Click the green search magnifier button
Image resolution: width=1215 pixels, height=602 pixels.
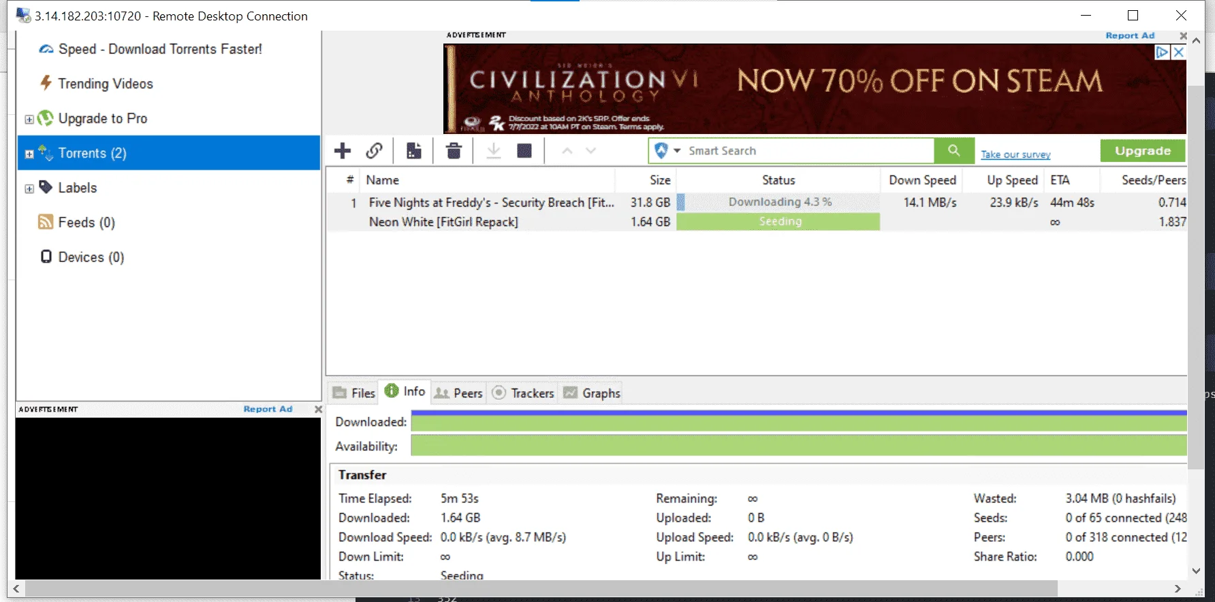point(954,151)
